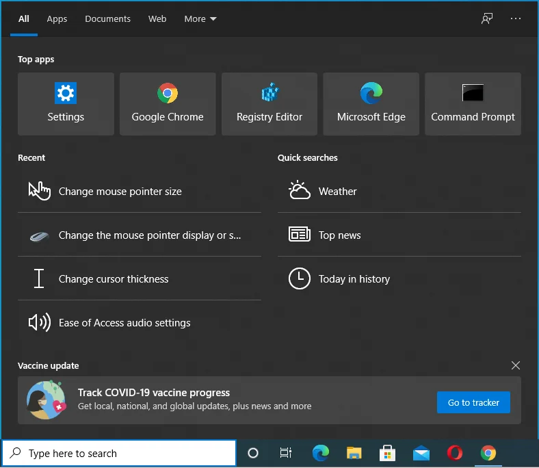Open File Explorer from the taskbar

coord(354,453)
